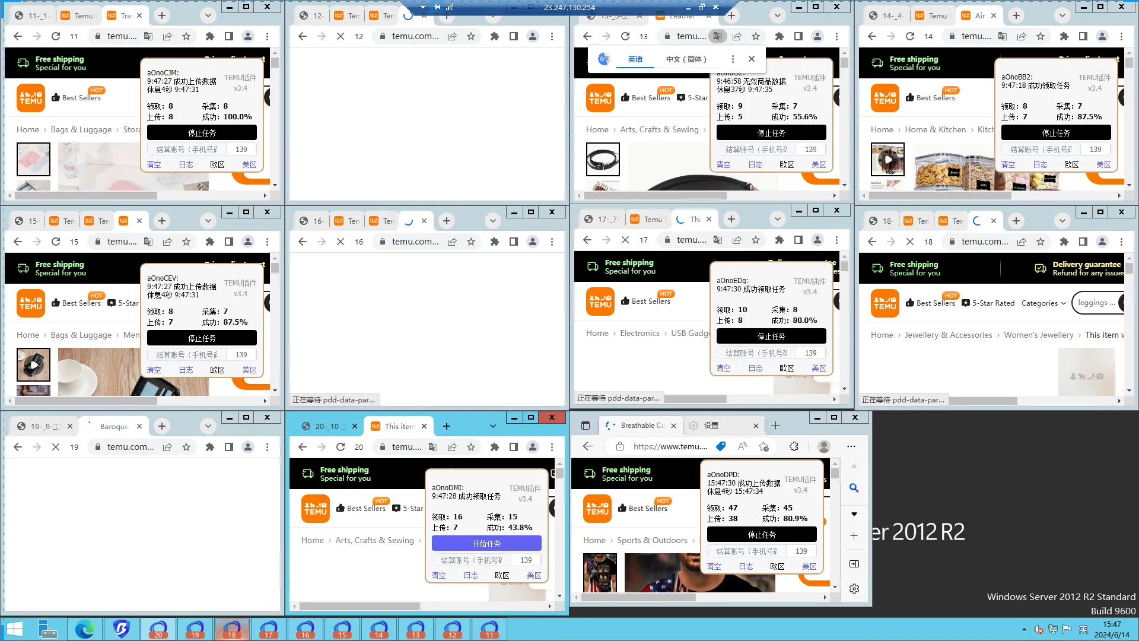Collapse the Edge sidebar with the down arrow
This screenshot has width=1139, height=641.
tap(854, 514)
